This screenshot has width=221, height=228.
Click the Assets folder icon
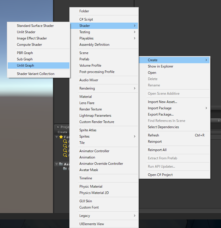61,164
